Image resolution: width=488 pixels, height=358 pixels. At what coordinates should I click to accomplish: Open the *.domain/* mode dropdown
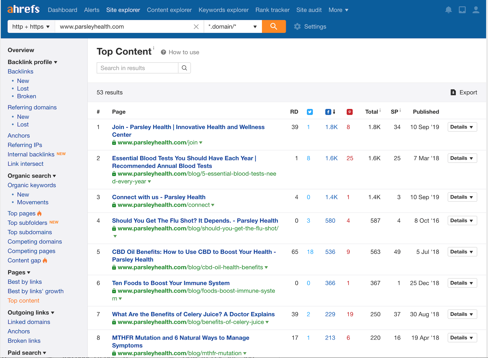point(232,26)
